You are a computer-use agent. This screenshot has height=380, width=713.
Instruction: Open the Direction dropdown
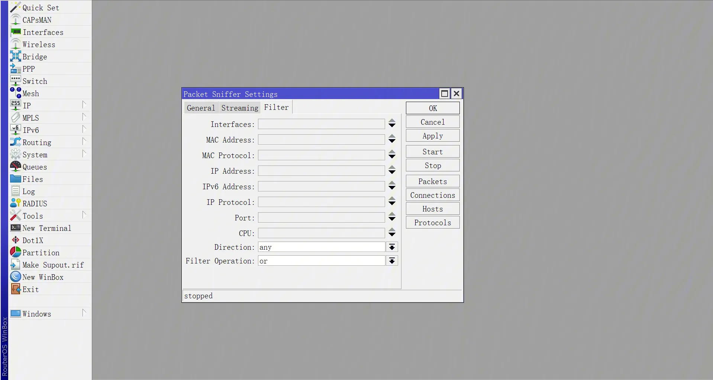(x=392, y=247)
